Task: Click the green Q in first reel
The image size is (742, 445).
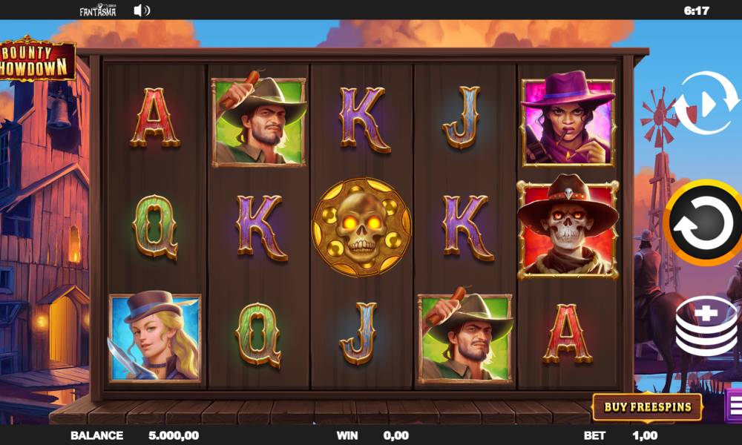Action: pyautogui.click(x=155, y=227)
